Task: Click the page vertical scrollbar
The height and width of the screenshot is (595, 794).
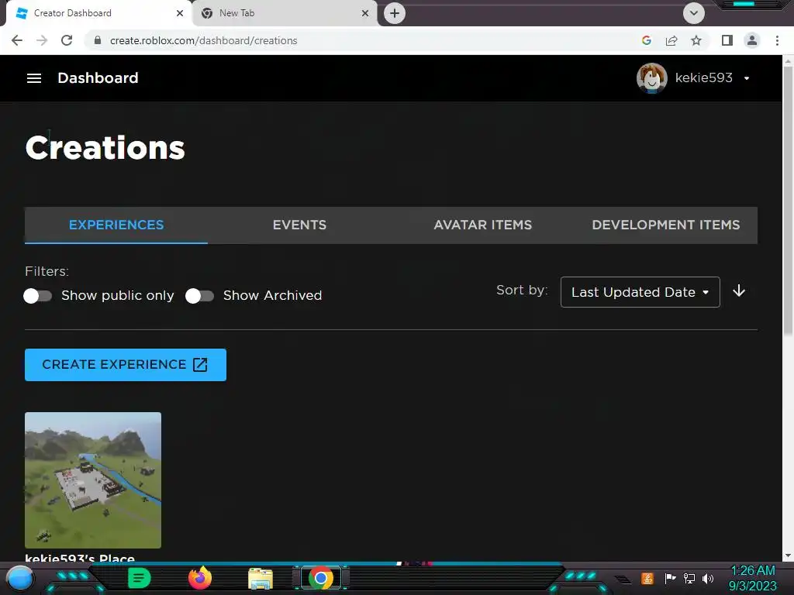Action: coord(788,201)
